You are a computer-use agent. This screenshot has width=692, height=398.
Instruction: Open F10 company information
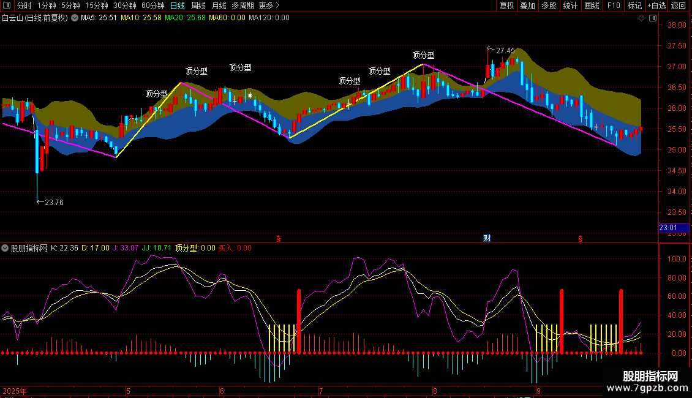click(x=614, y=6)
